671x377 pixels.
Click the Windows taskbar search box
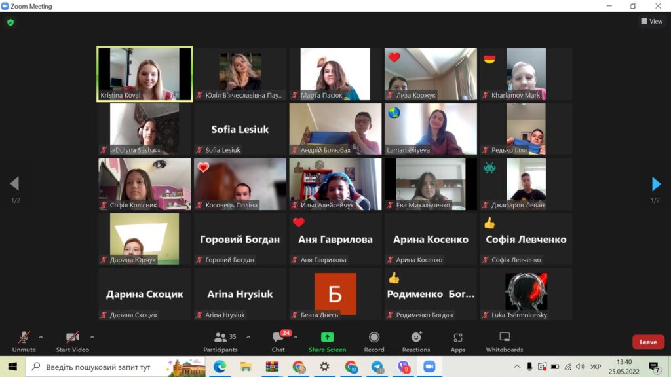coord(98,367)
